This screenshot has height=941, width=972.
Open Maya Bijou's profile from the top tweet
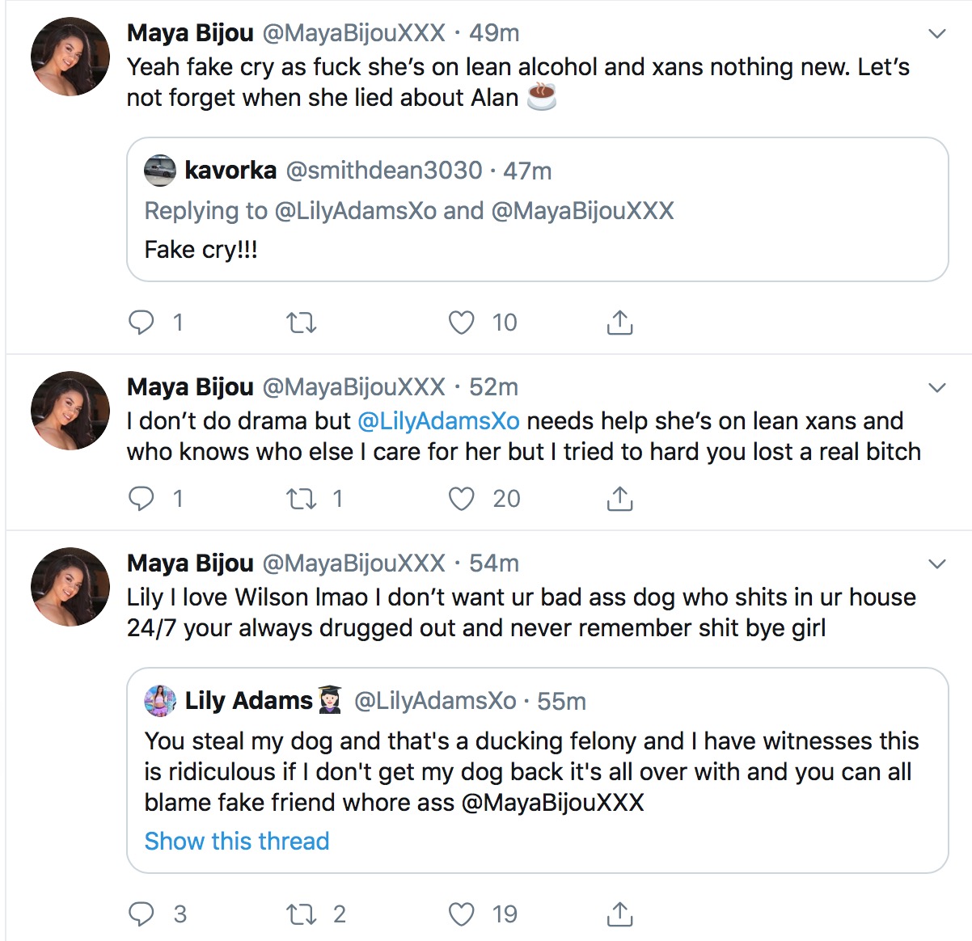click(189, 33)
